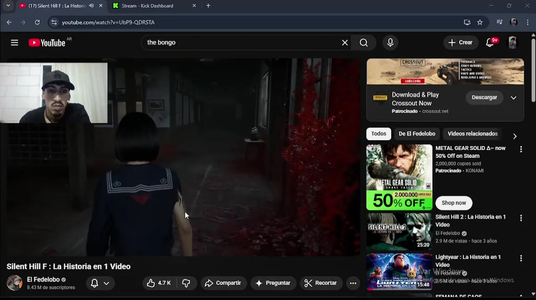Start voice search with the microphone
The image size is (536, 300).
coord(390,42)
